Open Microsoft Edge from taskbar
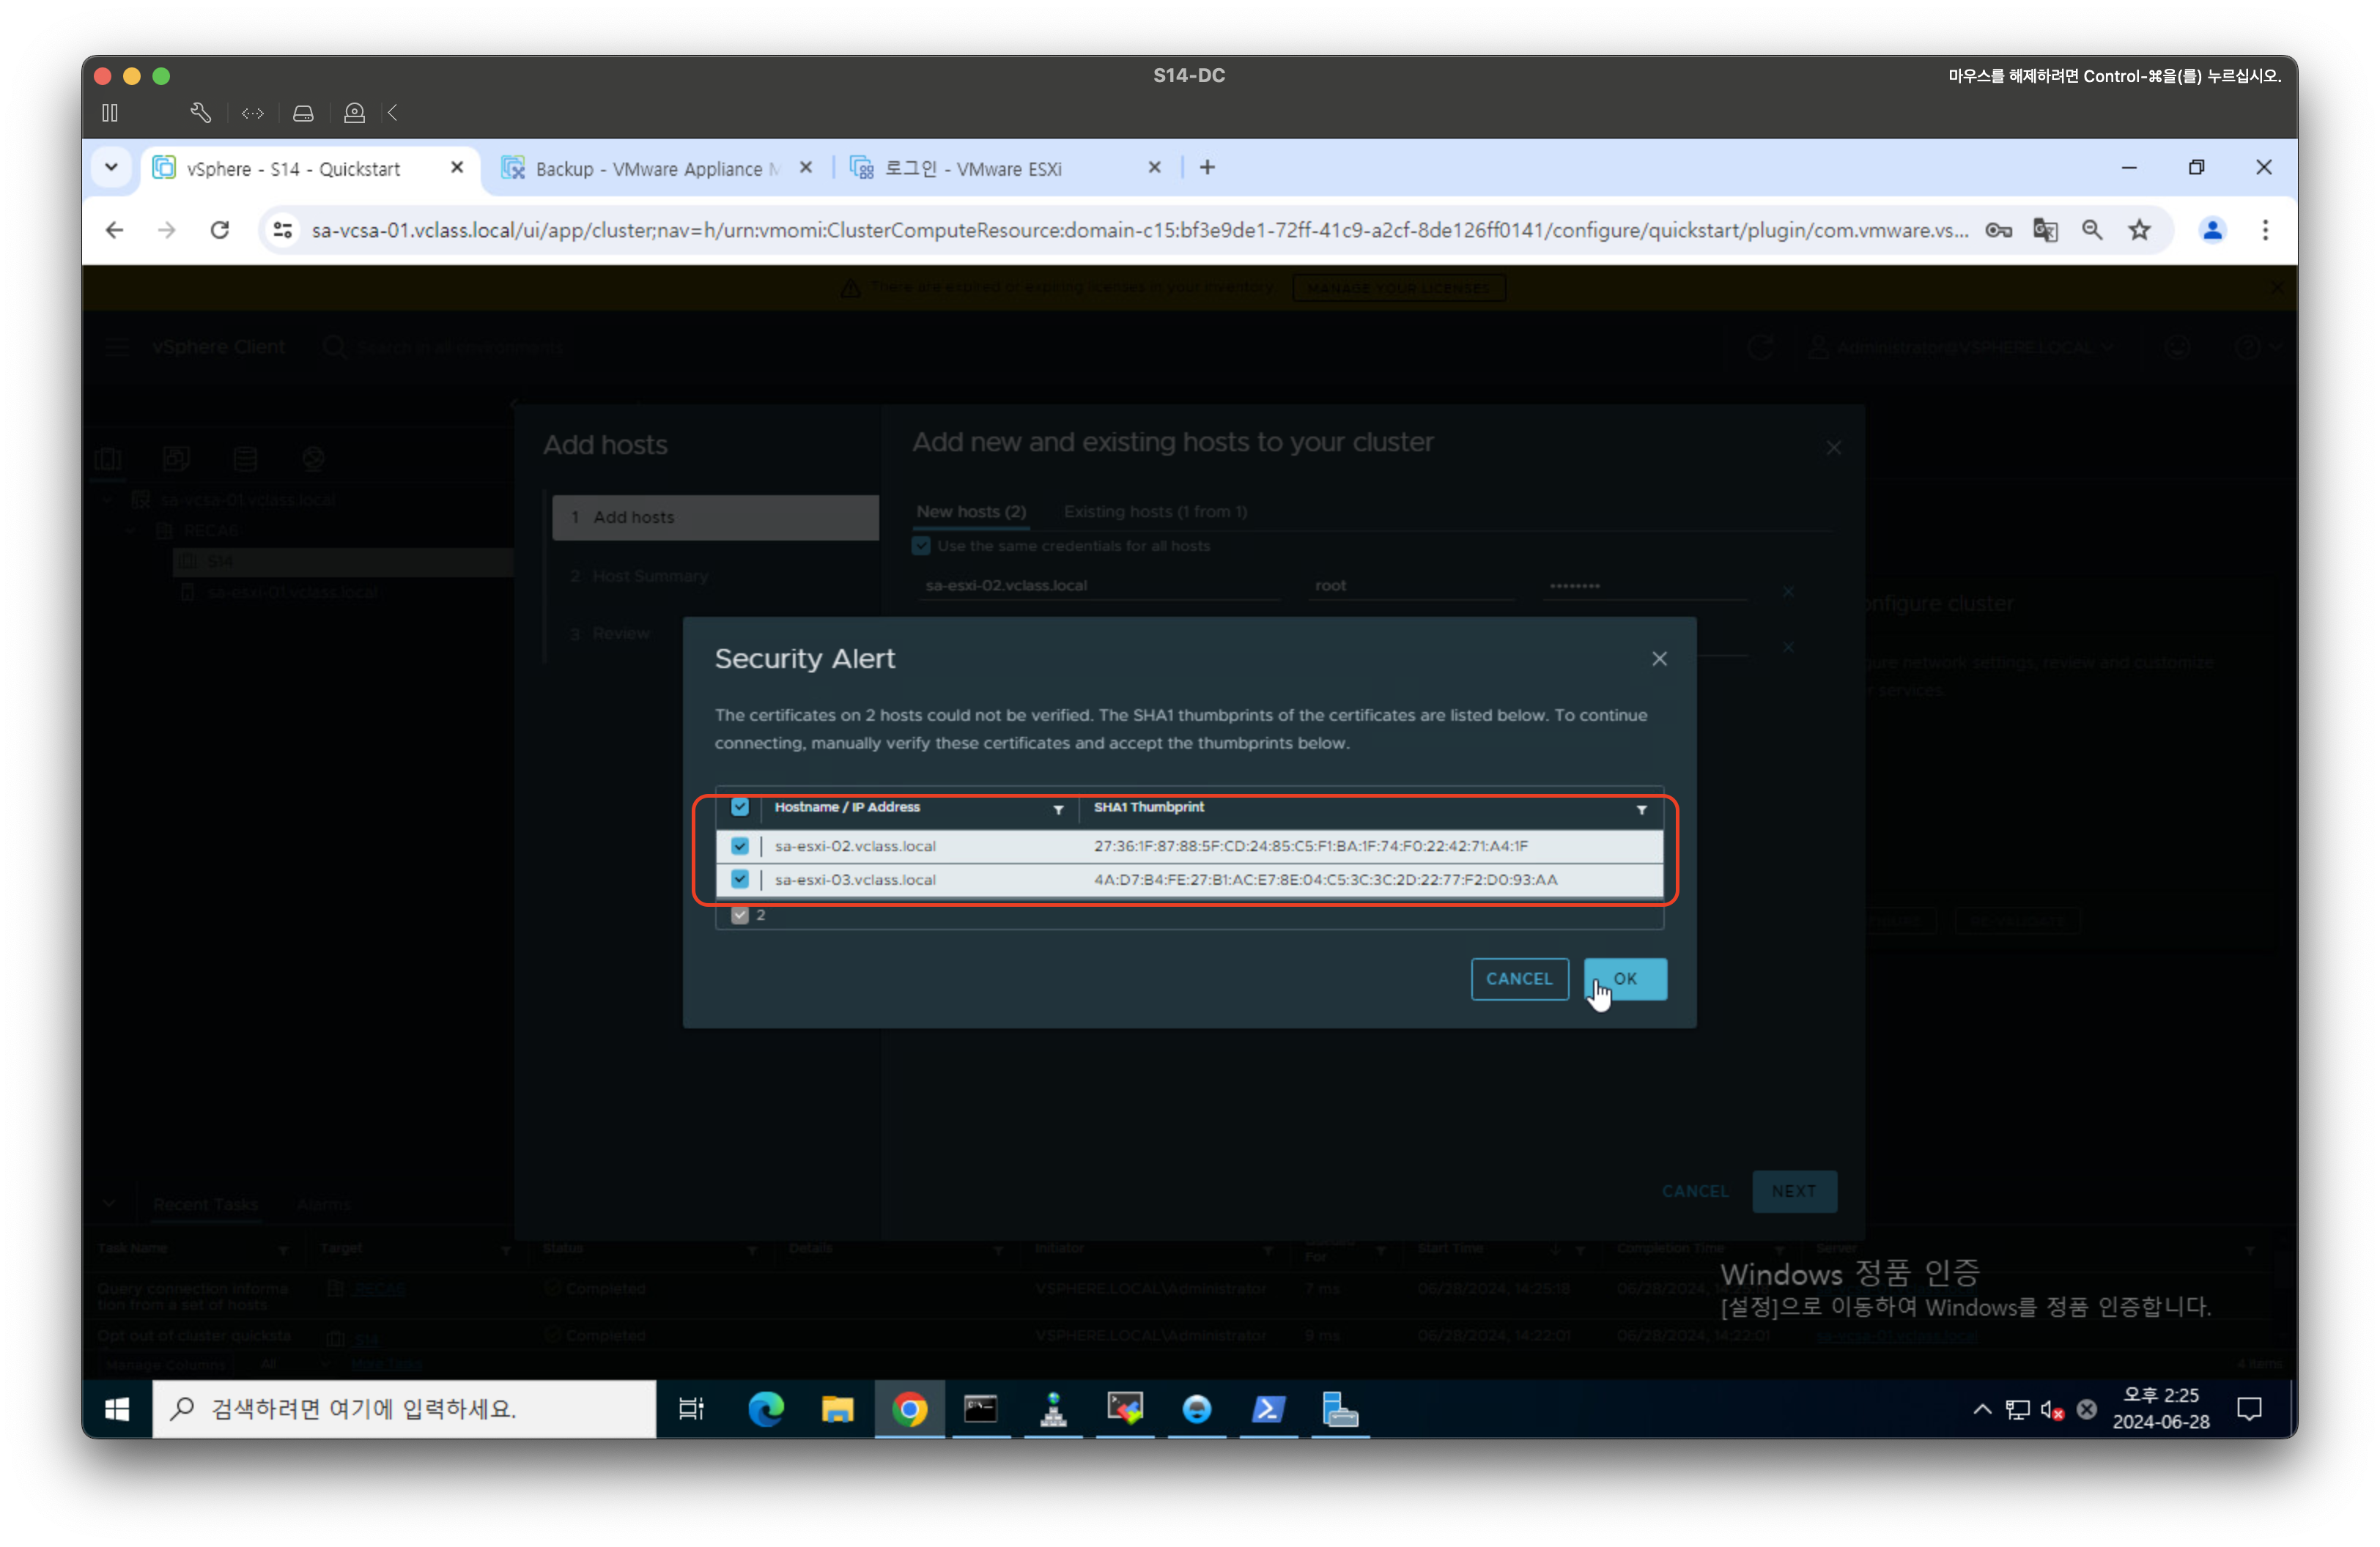 (x=766, y=1409)
